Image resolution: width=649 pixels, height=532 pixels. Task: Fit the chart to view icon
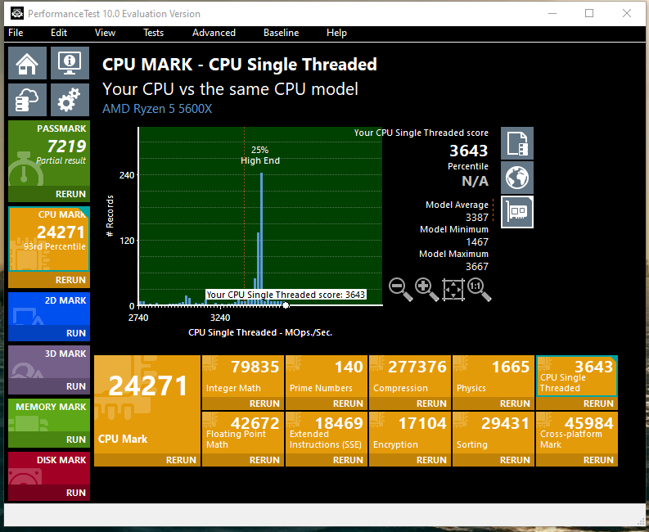point(453,290)
